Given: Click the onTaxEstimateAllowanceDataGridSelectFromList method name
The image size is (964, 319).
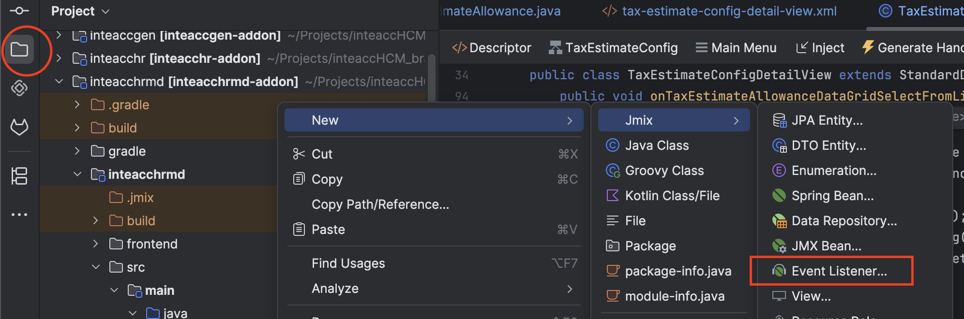Looking at the screenshot, I should point(807,96).
